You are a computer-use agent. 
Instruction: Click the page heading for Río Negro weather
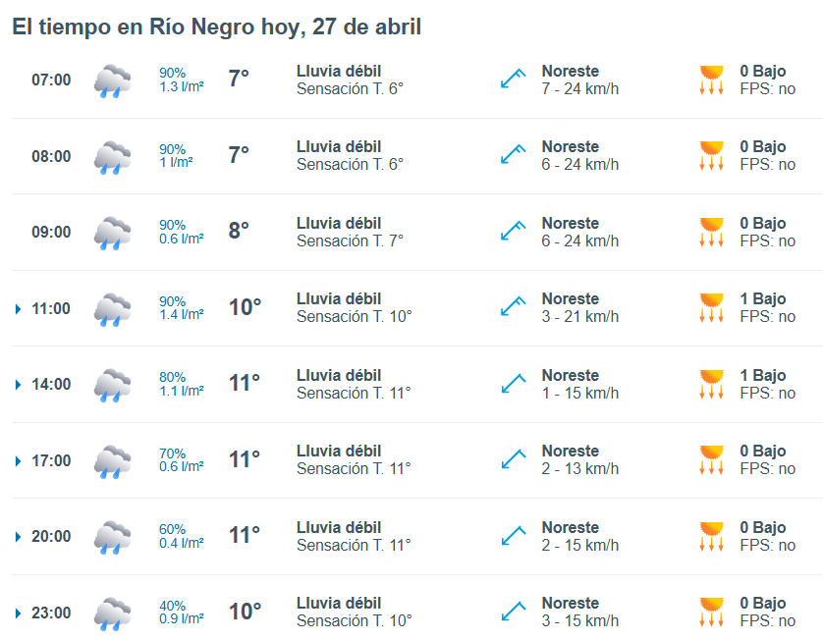point(216,27)
